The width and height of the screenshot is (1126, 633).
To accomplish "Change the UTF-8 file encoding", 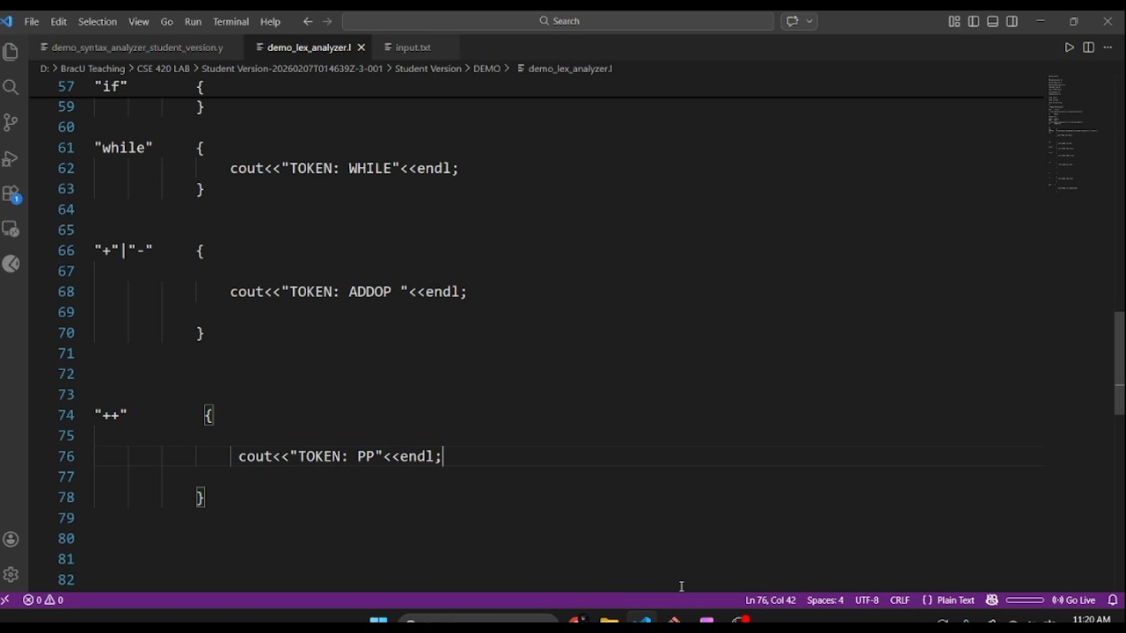I will coord(866,600).
